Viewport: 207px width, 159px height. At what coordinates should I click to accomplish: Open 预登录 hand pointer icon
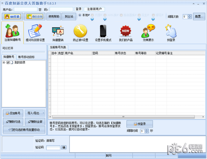point(171,32)
